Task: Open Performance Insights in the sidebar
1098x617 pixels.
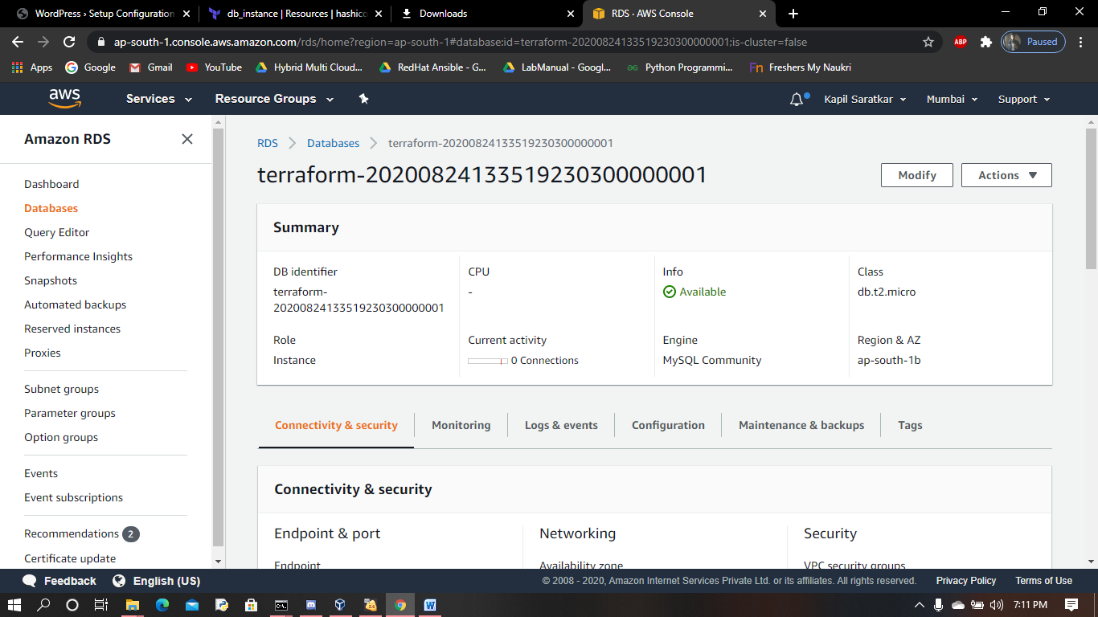Action: point(79,256)
